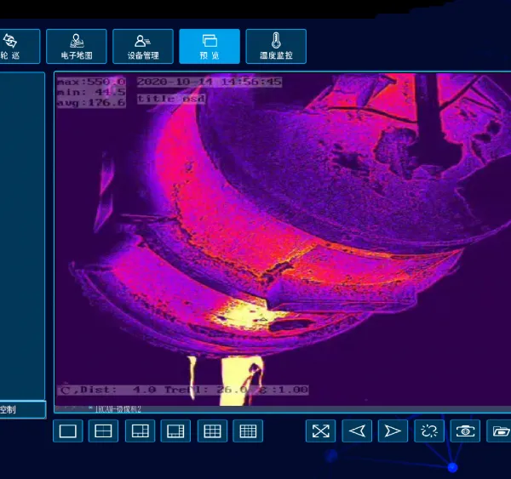The height and width of the screenshot is (479, 511).
Task: Click the IRCAM camera name label under video
Action: 118,409
